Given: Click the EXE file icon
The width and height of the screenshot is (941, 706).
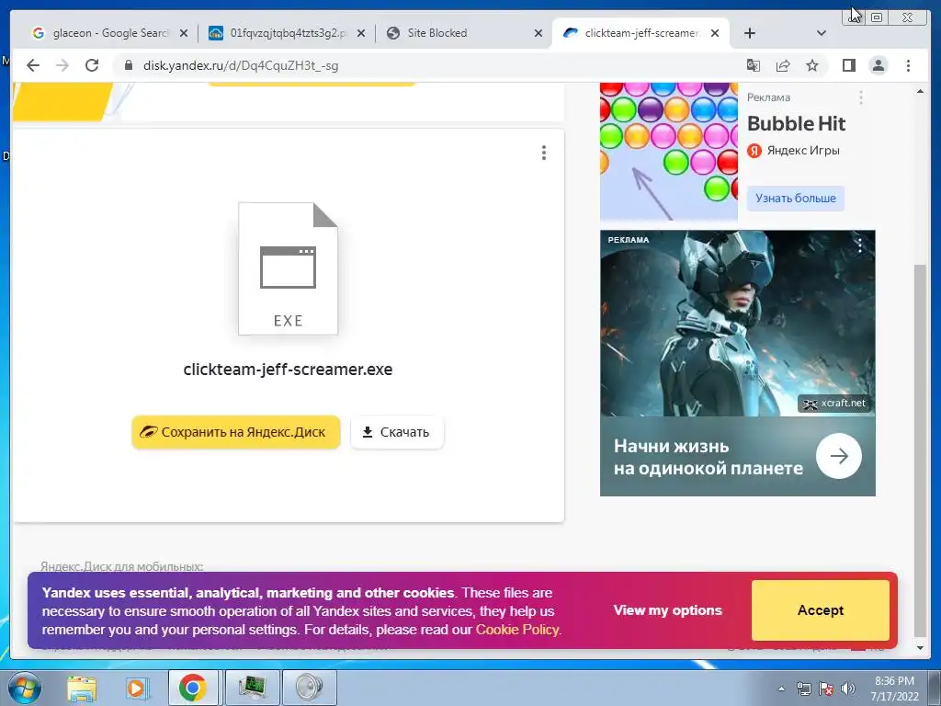Looking at the screenshot, I should click(288, 268).
